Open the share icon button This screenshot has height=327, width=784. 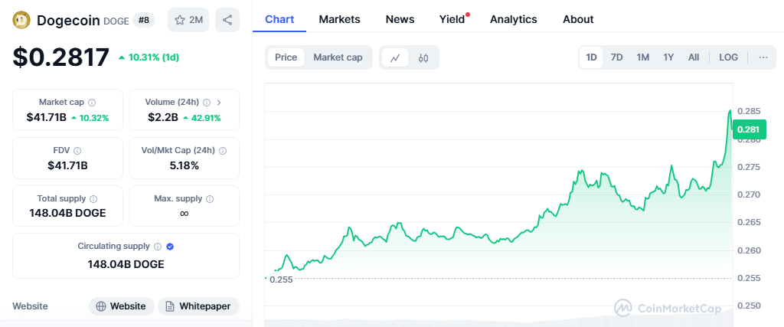(x=227, y=20)
